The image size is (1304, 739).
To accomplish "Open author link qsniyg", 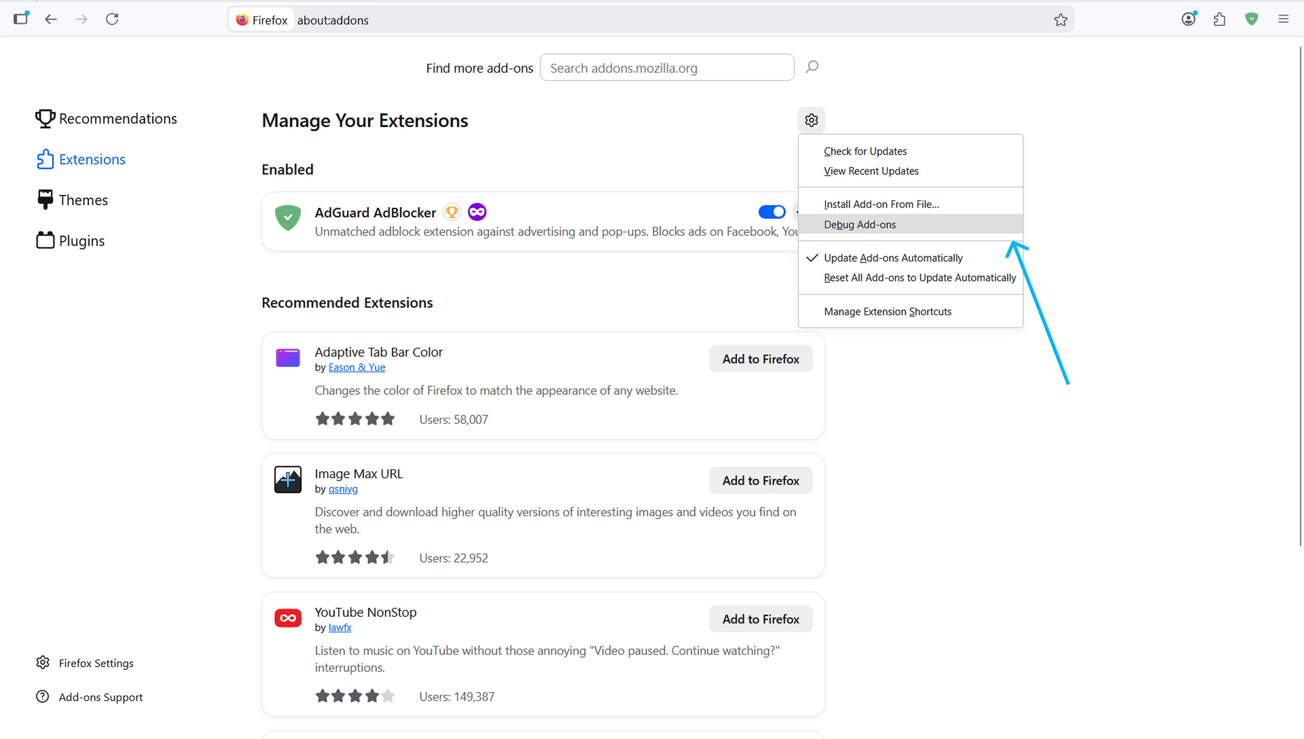I will tap(343, 489).
